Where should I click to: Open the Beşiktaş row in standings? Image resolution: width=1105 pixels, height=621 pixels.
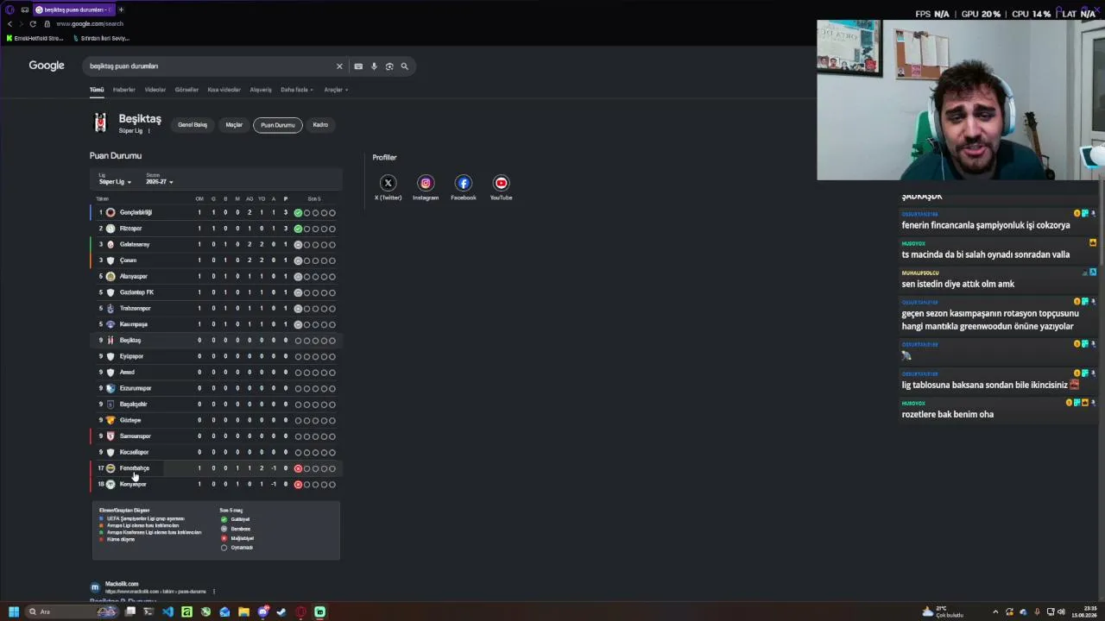pyautogui.click(x=216, y=340)
